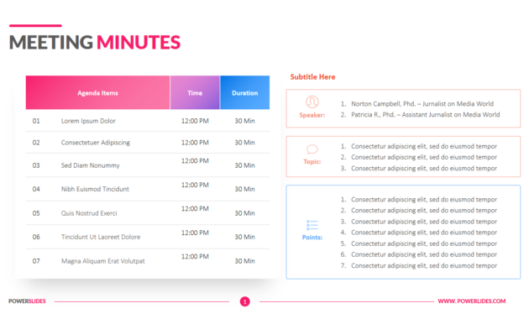Click the 'Topic:' label
The width and height of the screenshot is (529, 319).
[312, 161]
